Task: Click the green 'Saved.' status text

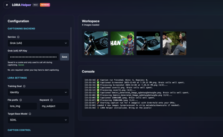Action: [x=21, y=65]
